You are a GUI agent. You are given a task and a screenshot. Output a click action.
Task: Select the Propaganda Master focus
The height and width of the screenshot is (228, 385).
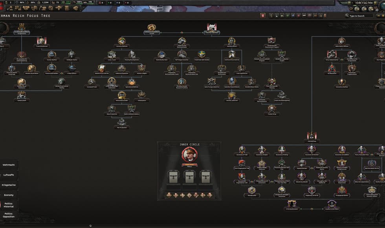click(341, 192)
